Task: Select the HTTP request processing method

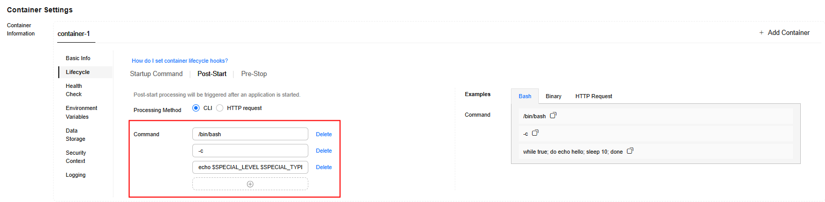Action: coord(220,108)
